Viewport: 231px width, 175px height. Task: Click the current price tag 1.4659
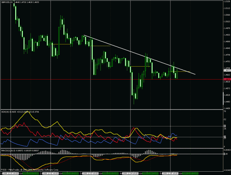(x=227, y=71)
